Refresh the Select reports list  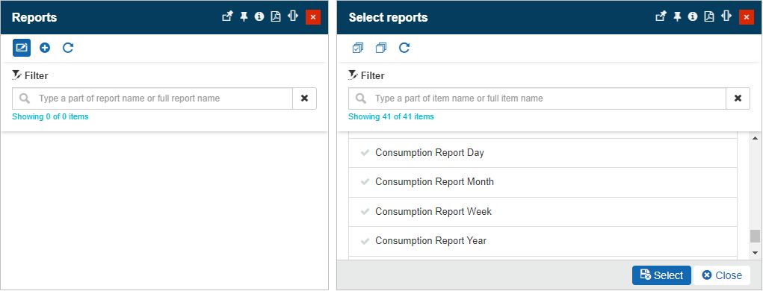click(404, 48)
